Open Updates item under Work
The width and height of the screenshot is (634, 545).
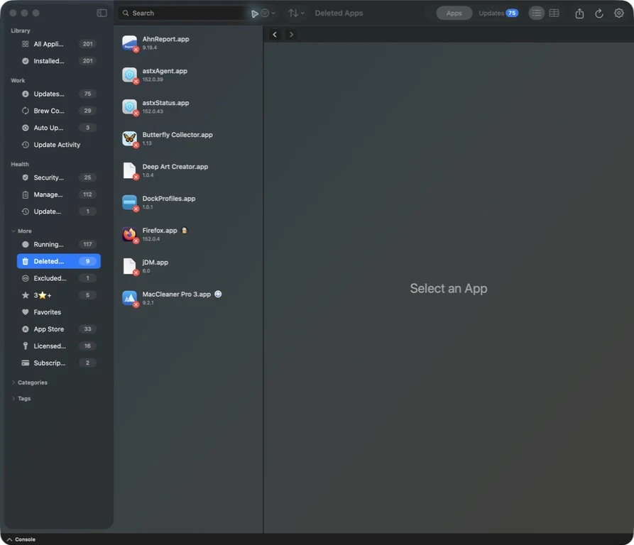59,94
